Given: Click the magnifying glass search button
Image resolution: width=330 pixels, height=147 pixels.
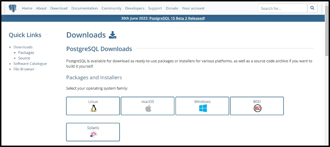Looking at the screenshot, I should pos(312,8).
